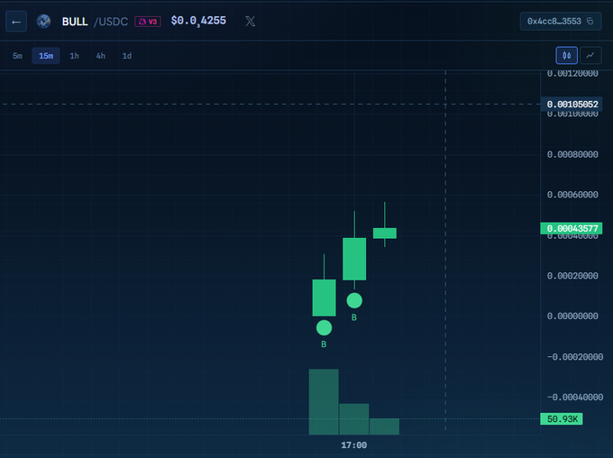The height and width of the screenshot is (458, 613).
Task: Click the third small green candle body
Action: 385,234
